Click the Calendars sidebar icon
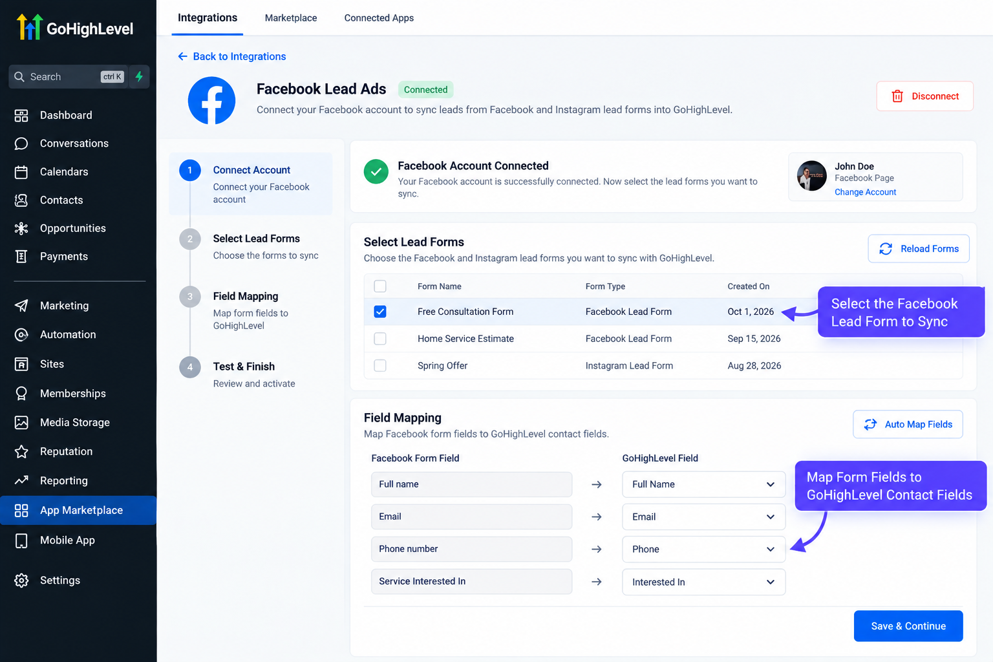Viewport: 993px width, 662px height. click(x=21, y=172)
